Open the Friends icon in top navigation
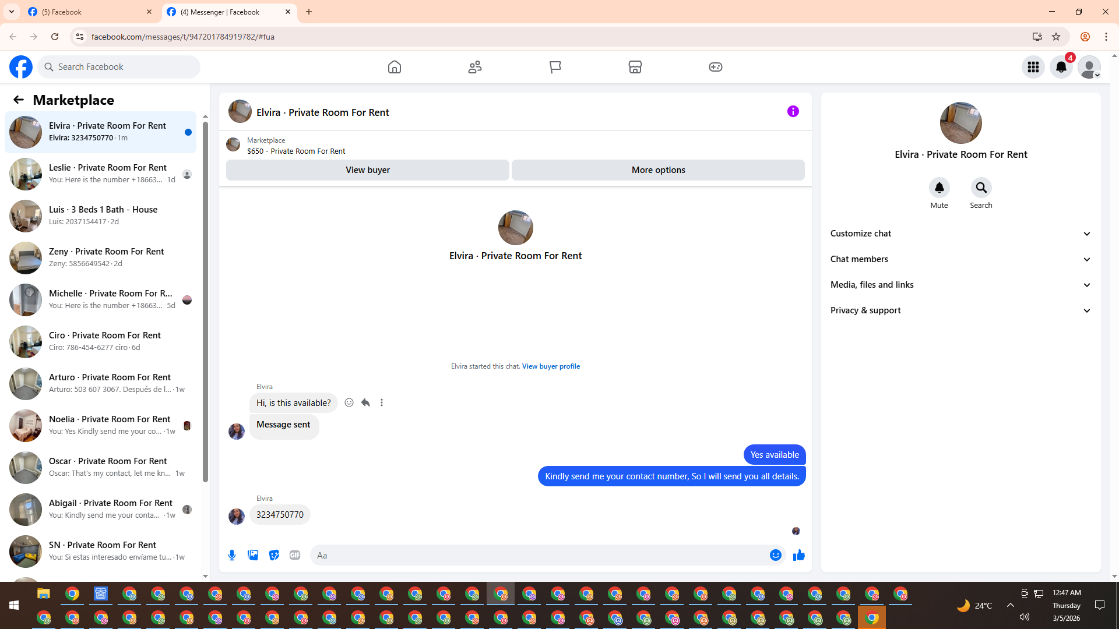Image resolution: width=1119 pixels, height=629 pixels. (475, 67)
